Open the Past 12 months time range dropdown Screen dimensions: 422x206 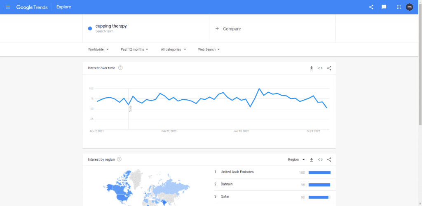(134, 49)
